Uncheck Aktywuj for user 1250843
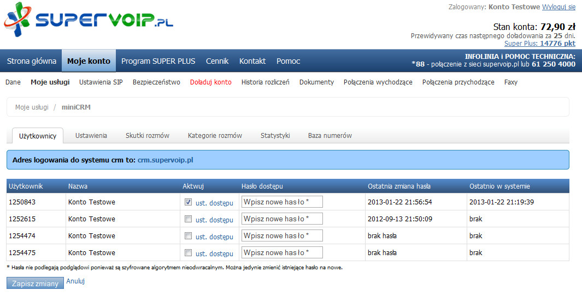The height and width of the screenshot is (296, 582). coord(188,202)
